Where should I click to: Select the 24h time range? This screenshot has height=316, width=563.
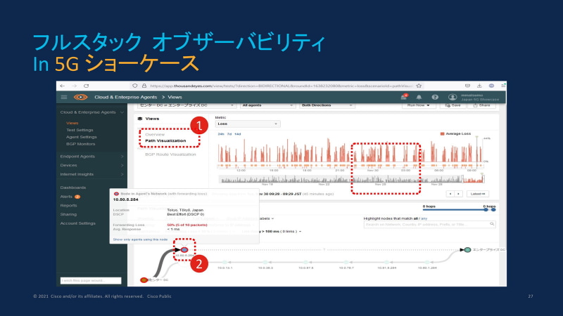point(221,134)
